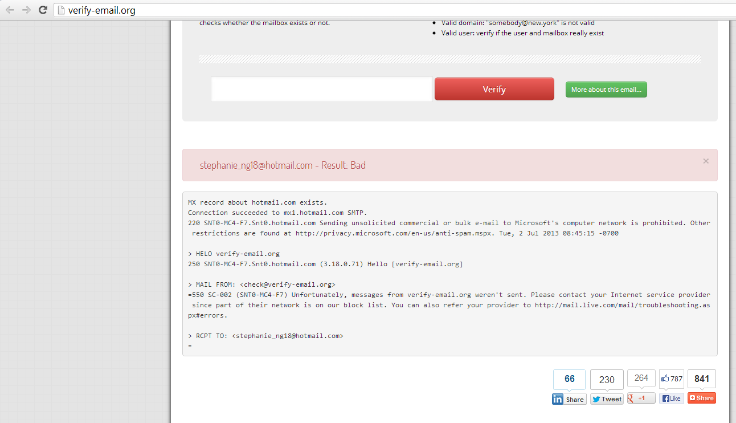Screen dimensions: 736x423
Task: Click the '=550 SC-002' error message line
Action: tap(449, 305)
